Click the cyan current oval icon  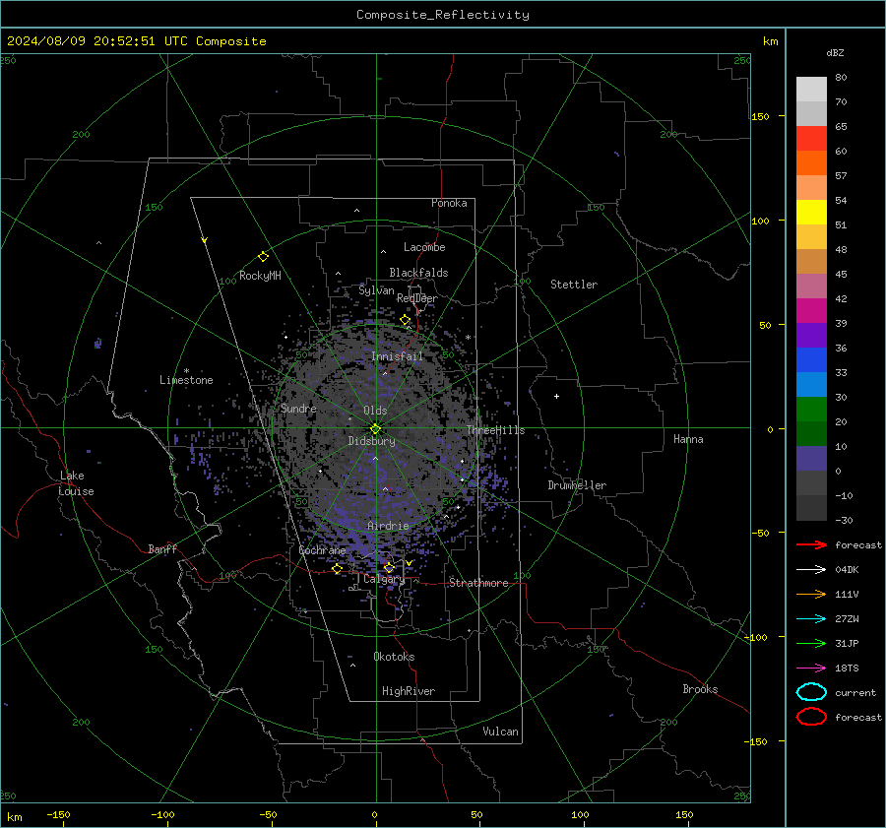[x=811, y=692]
